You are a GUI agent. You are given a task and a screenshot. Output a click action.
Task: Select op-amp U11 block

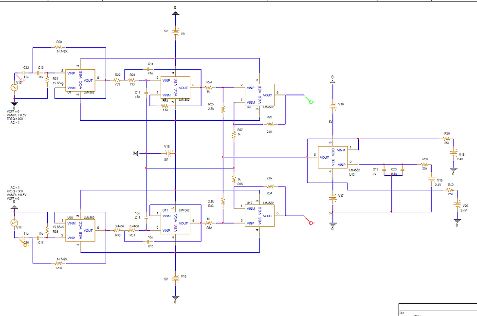pos(176,223)
